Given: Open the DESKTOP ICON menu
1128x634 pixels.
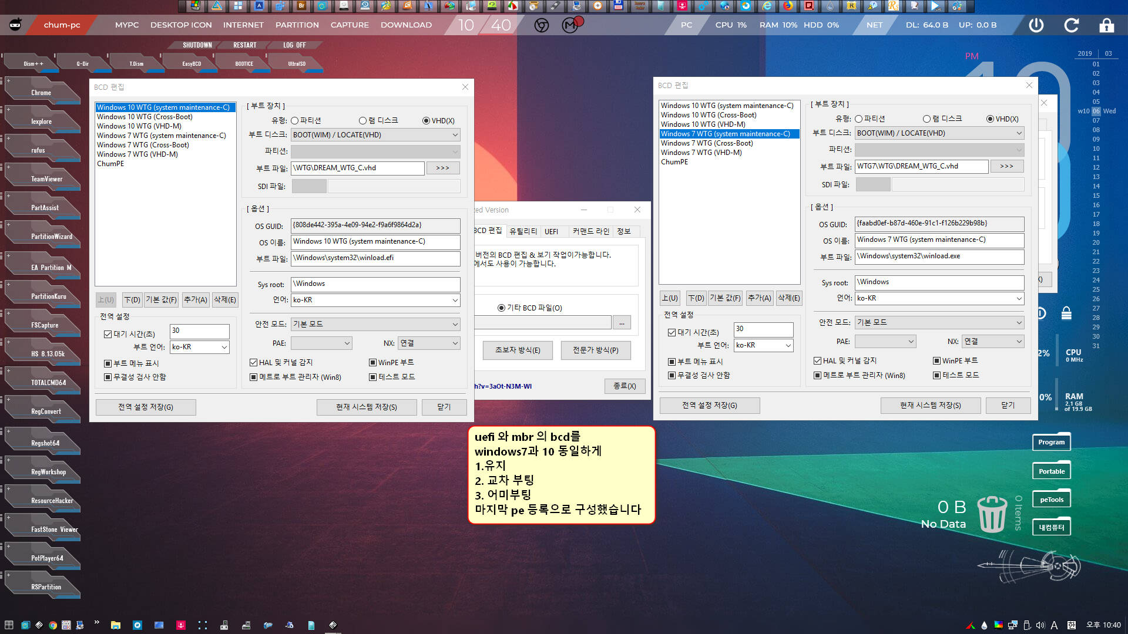Looking at the screenshot, I should 181,25.
